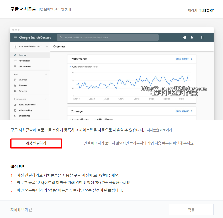The image size is (223, 218).
Task: Click the Removals hidden-eye icon
Action: (15, 91)
